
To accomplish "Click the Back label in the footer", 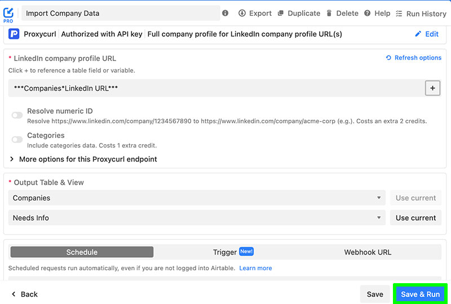I will [29, 294].
